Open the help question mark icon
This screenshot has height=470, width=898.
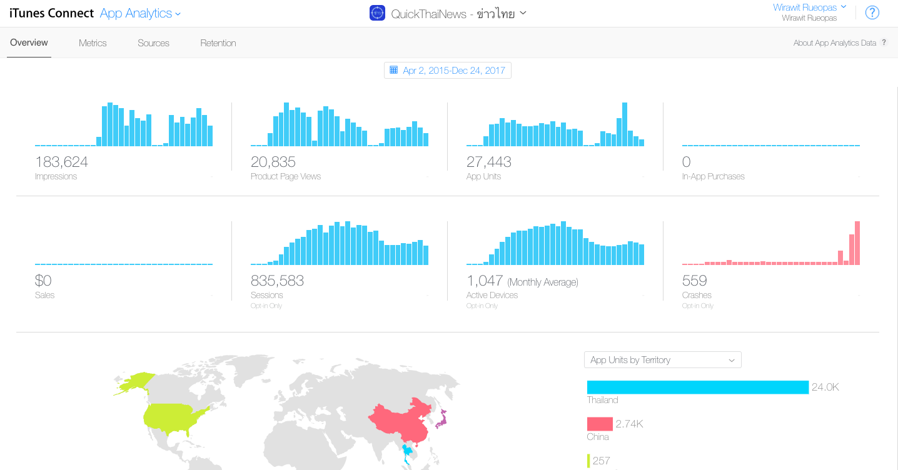872,12
